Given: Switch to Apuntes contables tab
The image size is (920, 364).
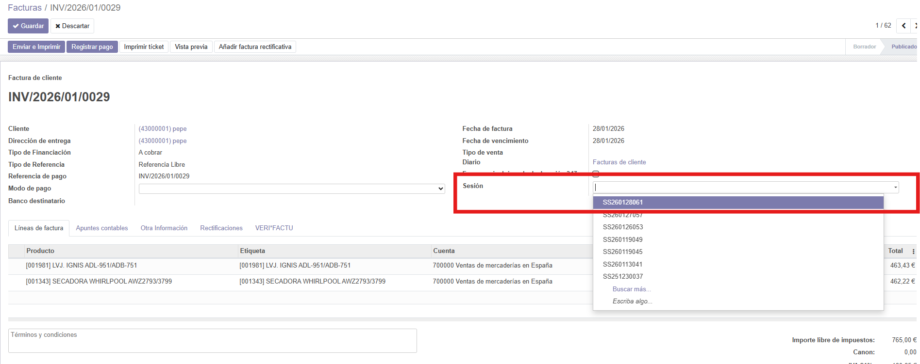Looking at the screenshot, I should (101, 228).
